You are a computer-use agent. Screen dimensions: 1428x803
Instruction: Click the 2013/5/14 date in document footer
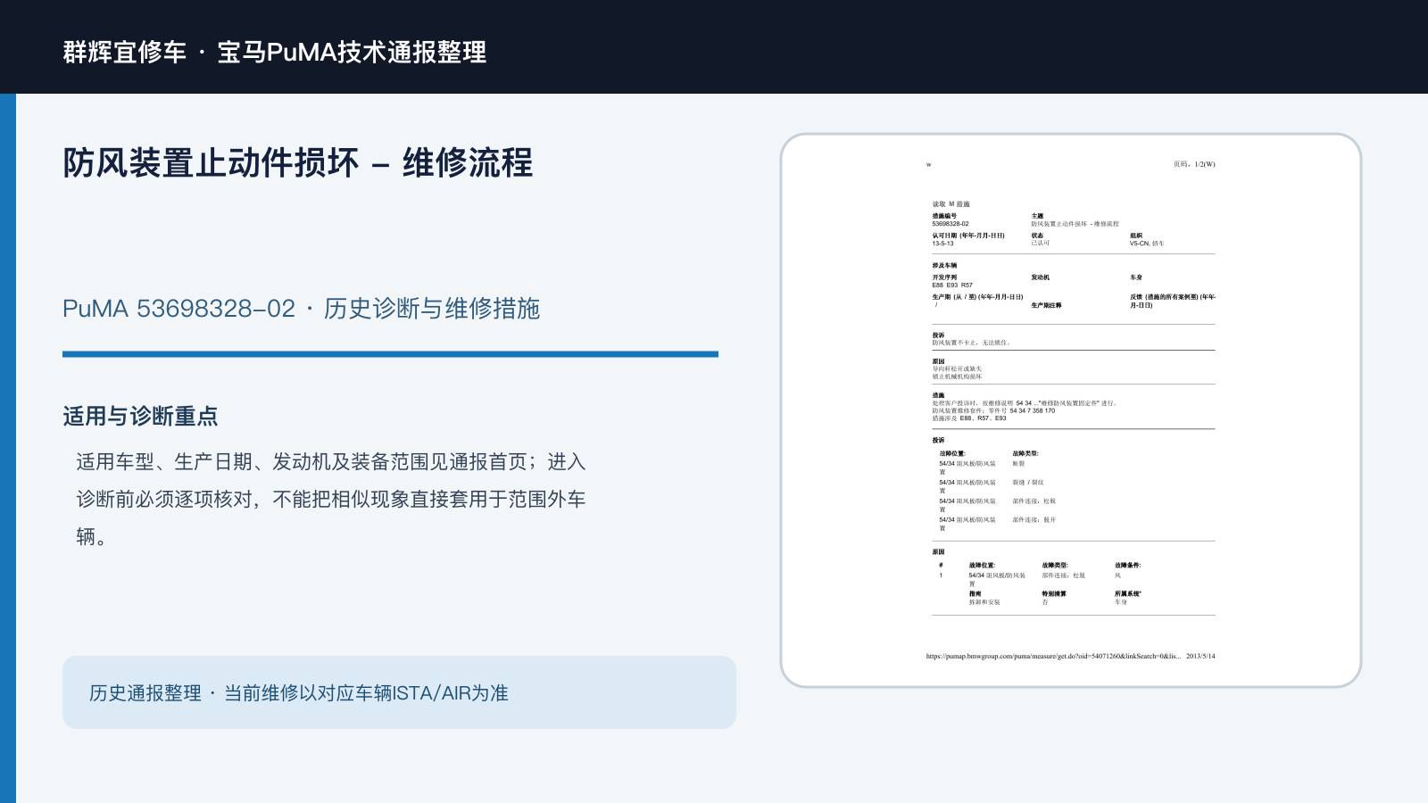coord(1200,656)
